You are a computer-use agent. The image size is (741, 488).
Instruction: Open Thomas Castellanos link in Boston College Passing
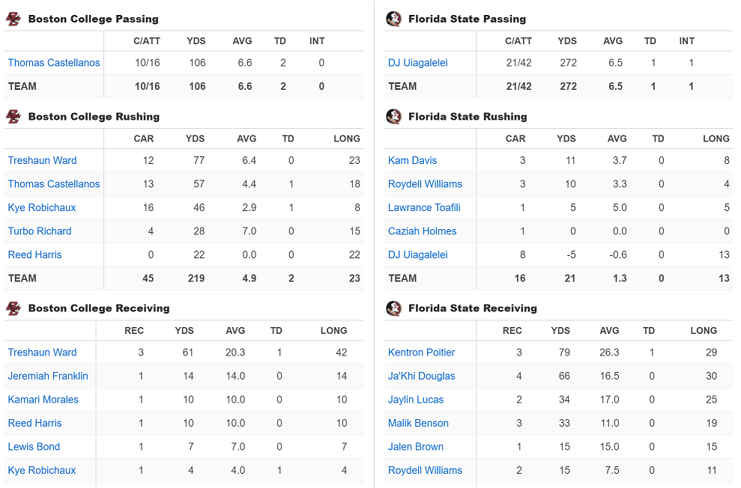tap(54, 63)
